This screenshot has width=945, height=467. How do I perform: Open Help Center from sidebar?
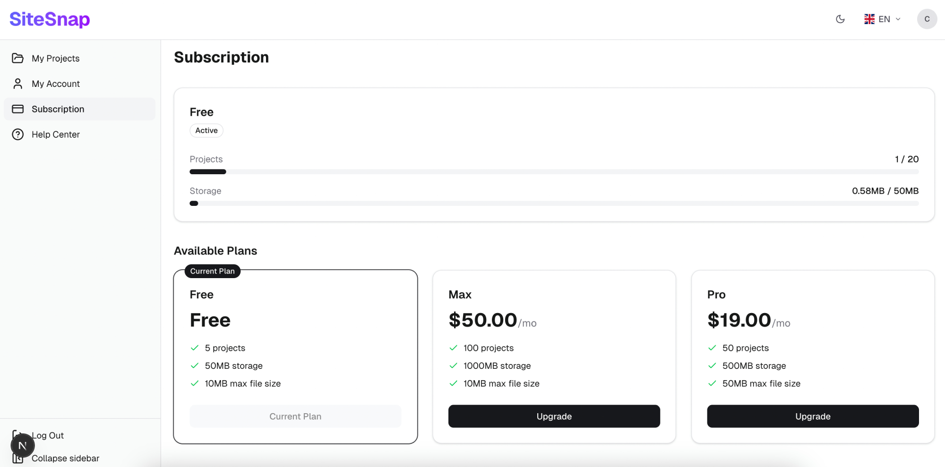tap(56, 135)
